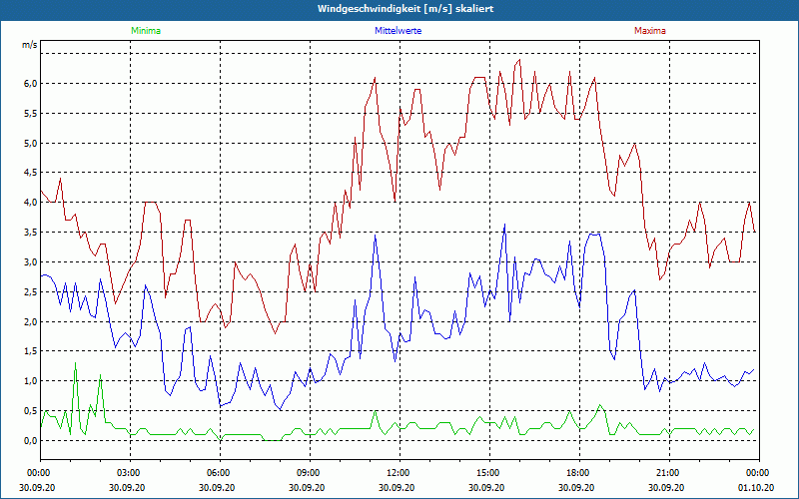Screen dimensions: 799x499
Task: Click the 2,0 y-axis value
Action: pos(30,321)
